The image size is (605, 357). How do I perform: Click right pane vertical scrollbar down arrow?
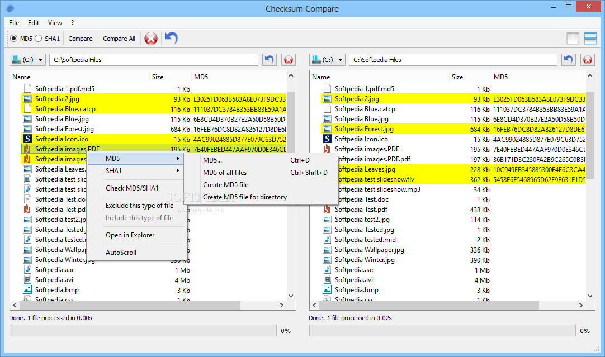pos(590,296)
